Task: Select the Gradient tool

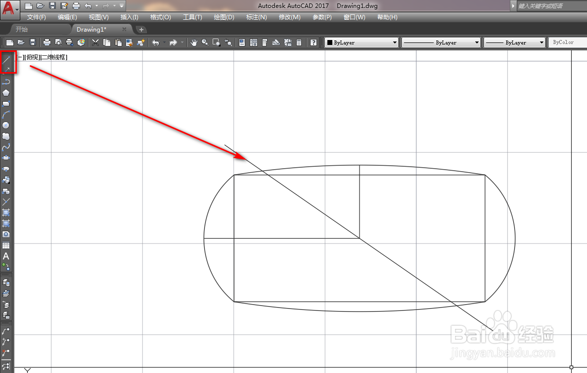Action: tap(6, 223)
